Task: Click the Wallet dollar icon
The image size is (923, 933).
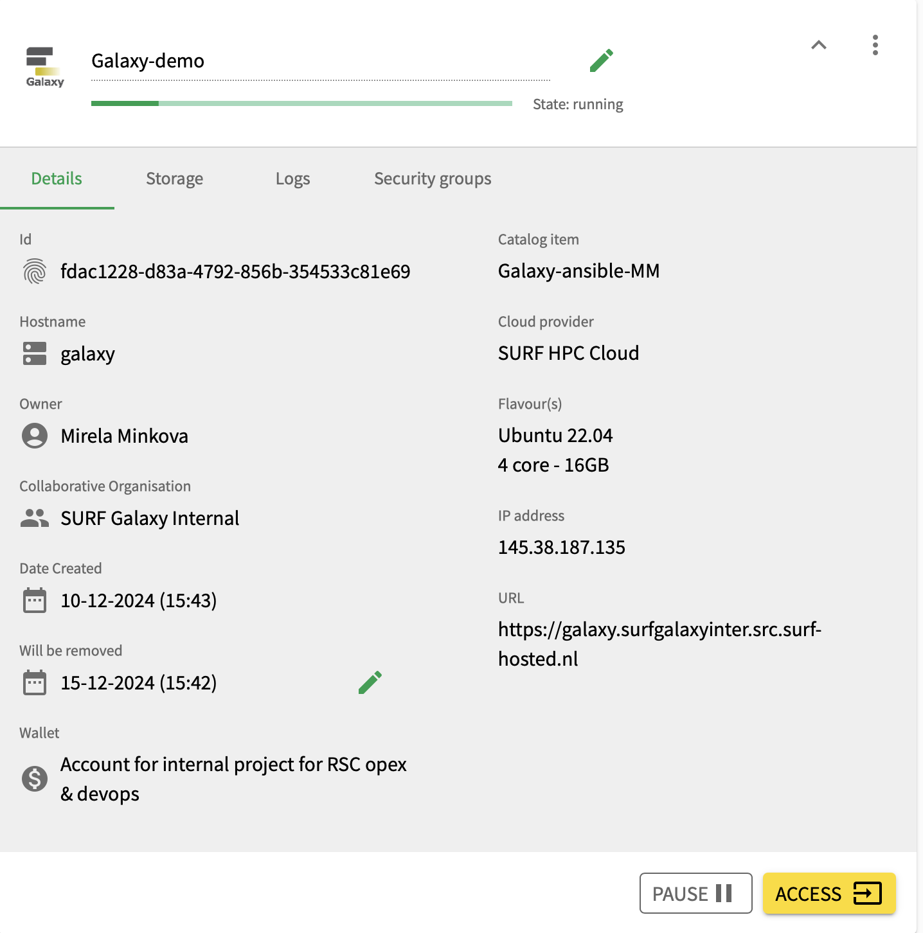Action: tap(35, 779)
